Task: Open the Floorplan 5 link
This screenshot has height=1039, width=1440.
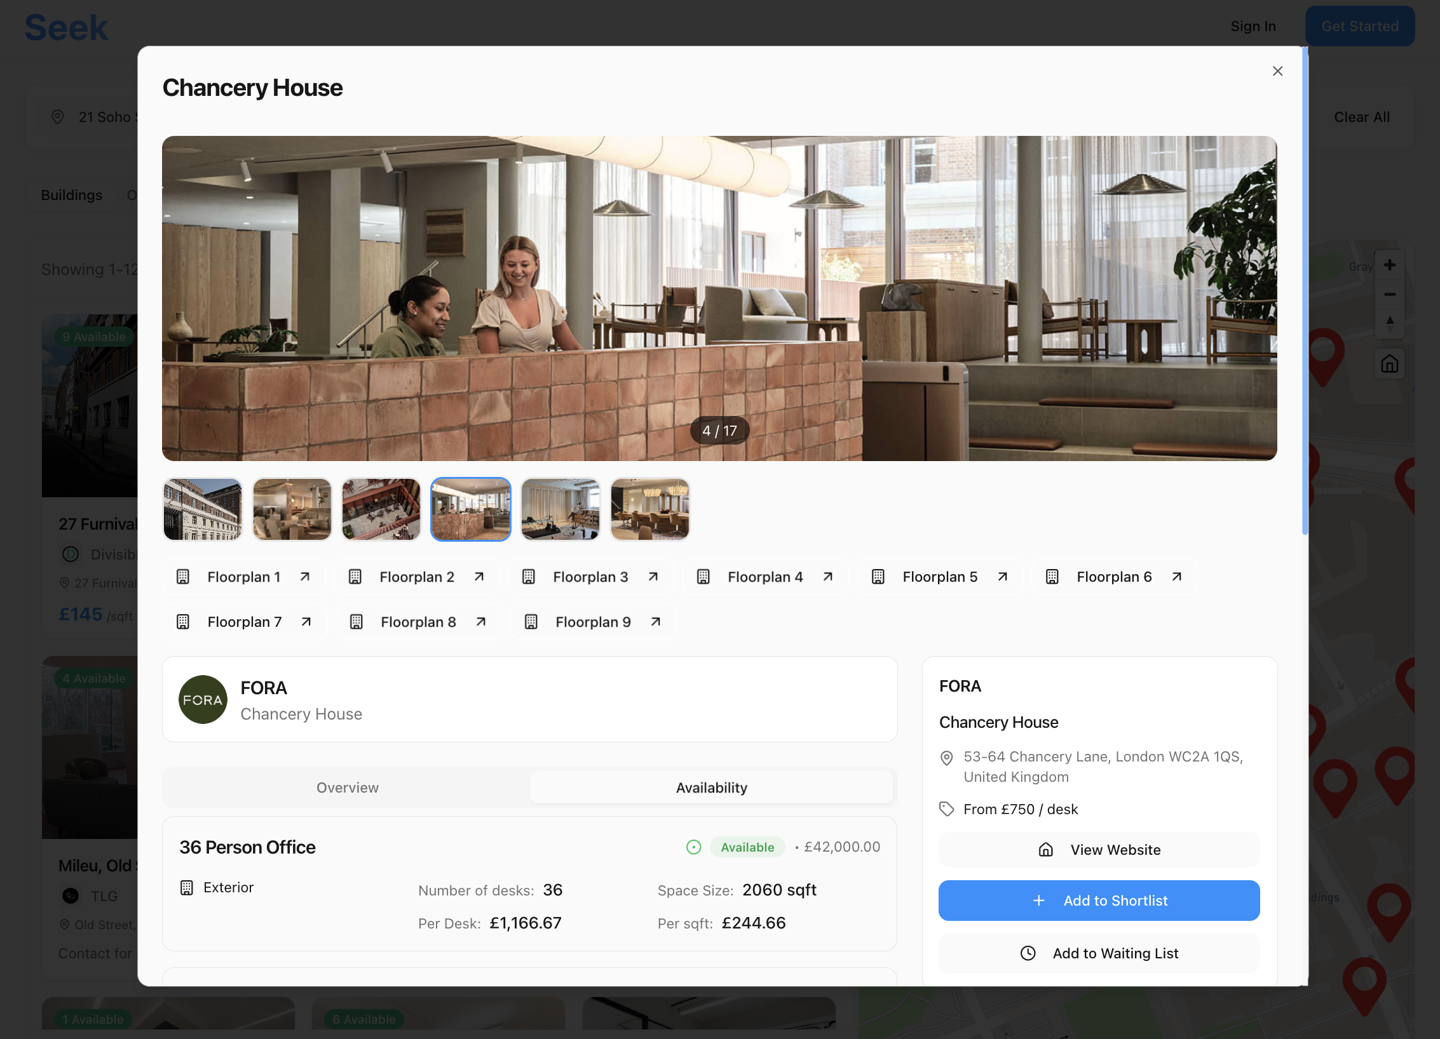Action: point(940,577)
